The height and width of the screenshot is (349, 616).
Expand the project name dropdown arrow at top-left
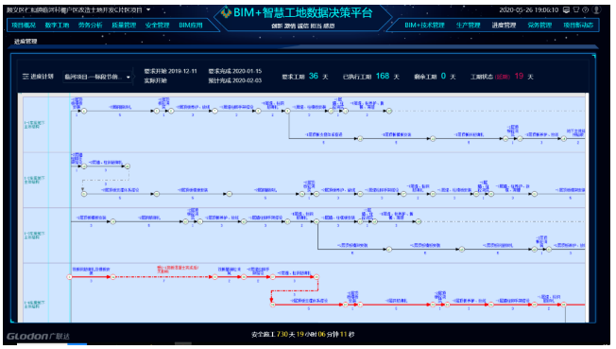pos(148,9)
